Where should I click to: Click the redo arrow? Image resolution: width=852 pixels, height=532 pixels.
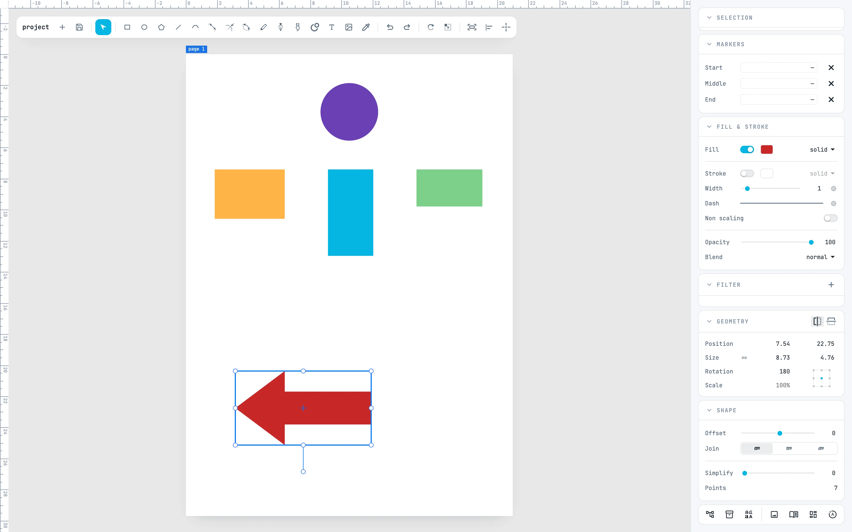[407, 27]
